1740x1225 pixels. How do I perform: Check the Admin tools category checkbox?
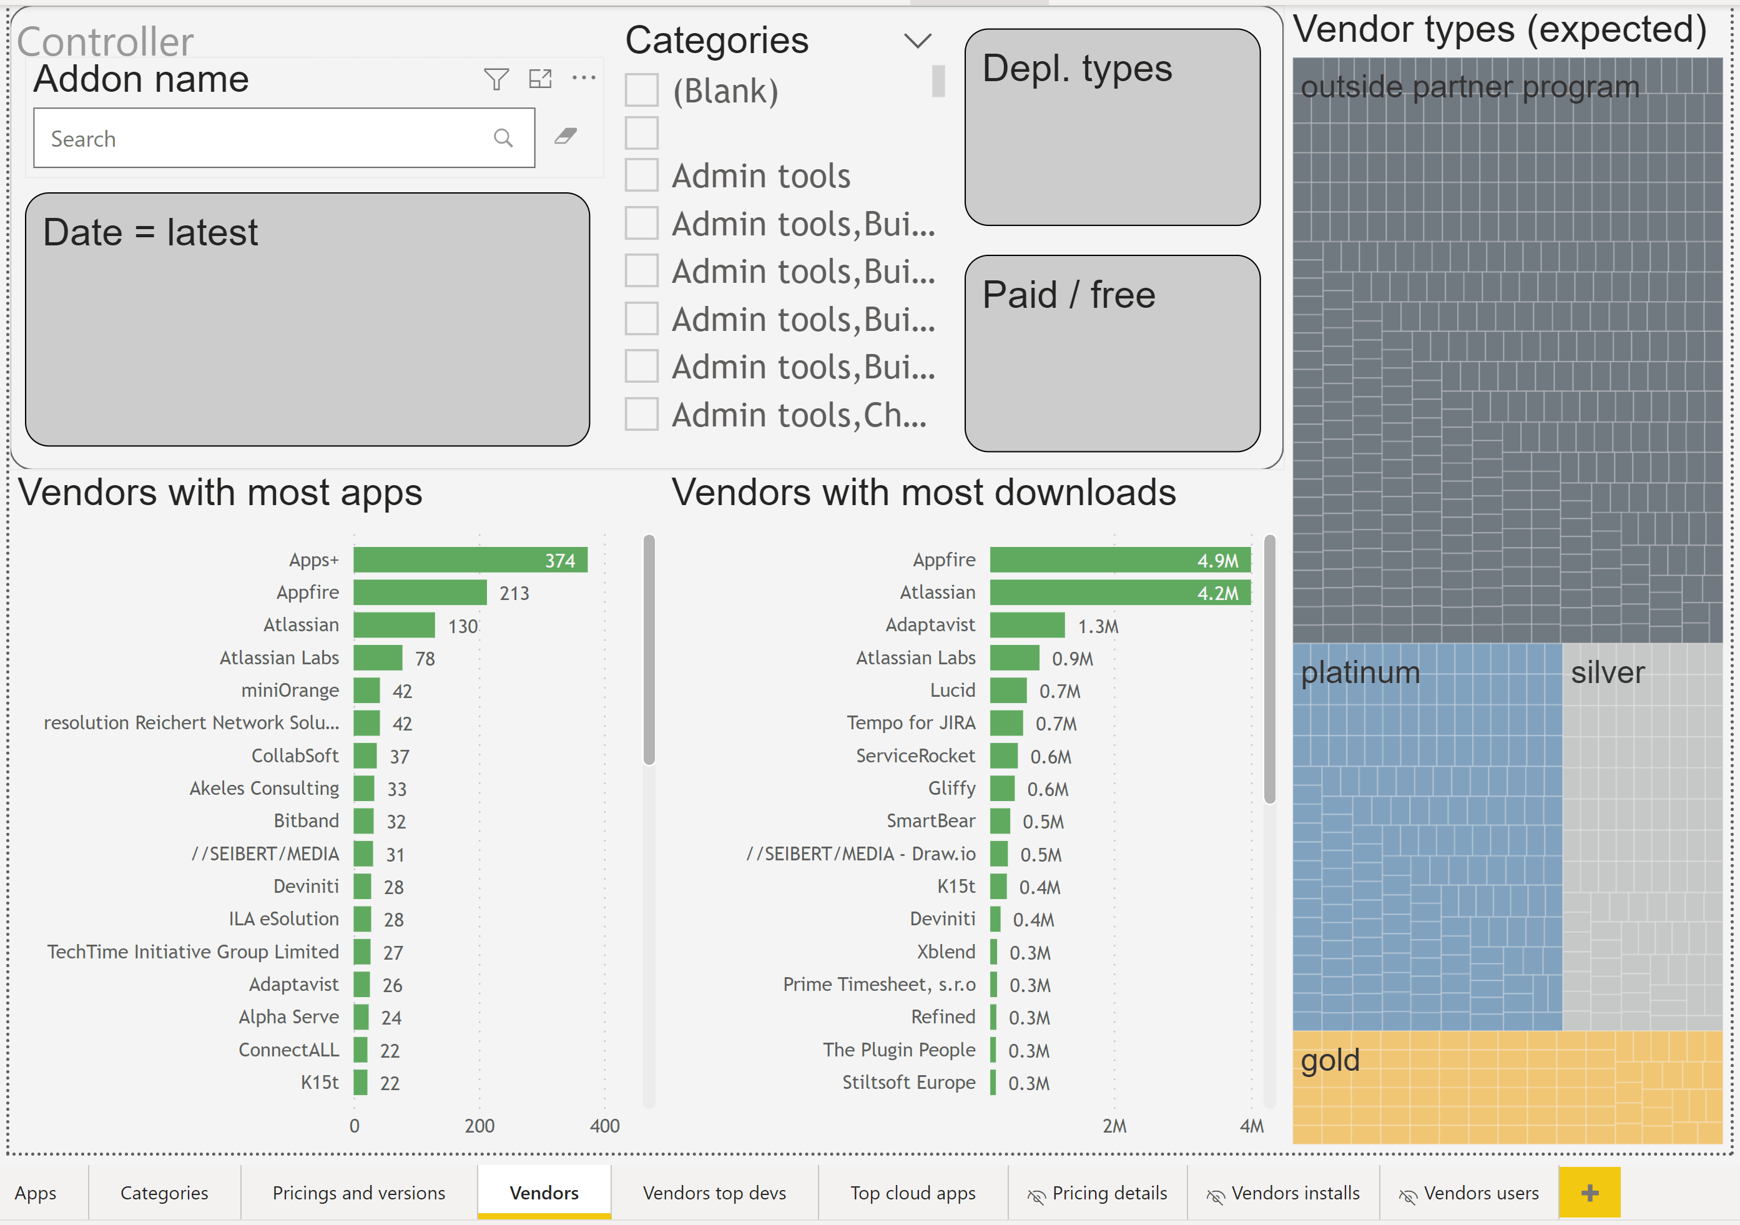click(641, 175)
